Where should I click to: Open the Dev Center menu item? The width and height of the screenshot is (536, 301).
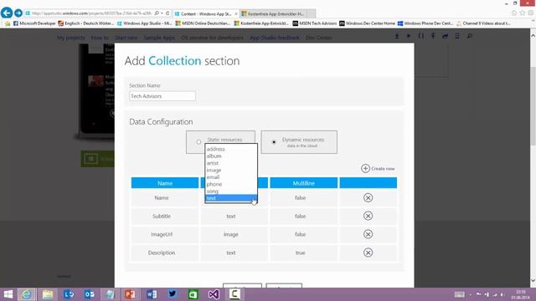tap(318, 38)
